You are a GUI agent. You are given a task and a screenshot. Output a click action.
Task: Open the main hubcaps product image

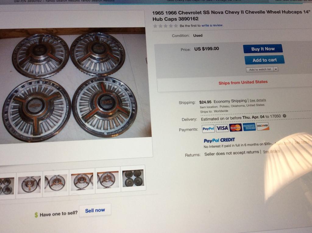point(75,86)
